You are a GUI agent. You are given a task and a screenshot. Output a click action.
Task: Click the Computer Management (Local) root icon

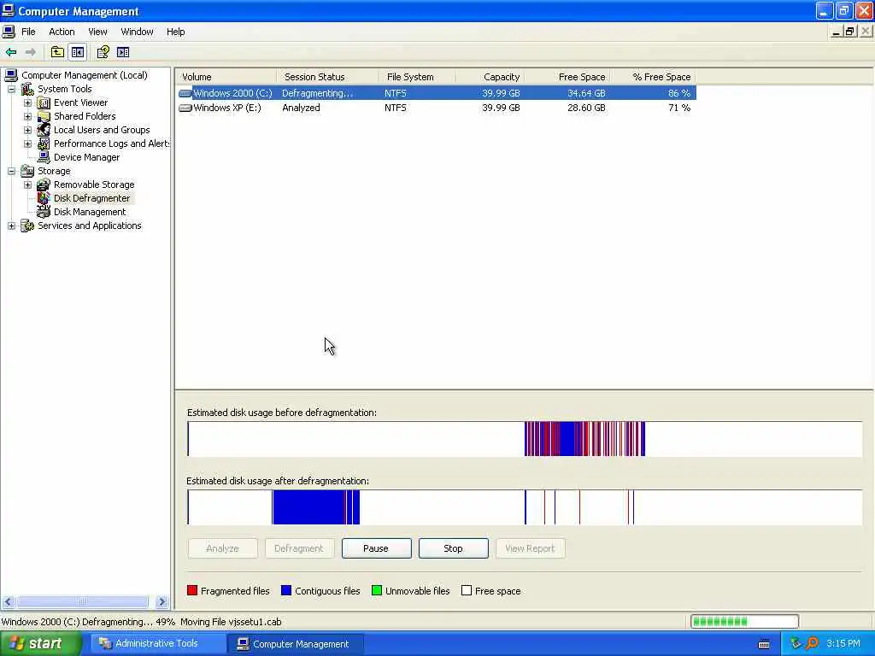[x=10, y=75]
